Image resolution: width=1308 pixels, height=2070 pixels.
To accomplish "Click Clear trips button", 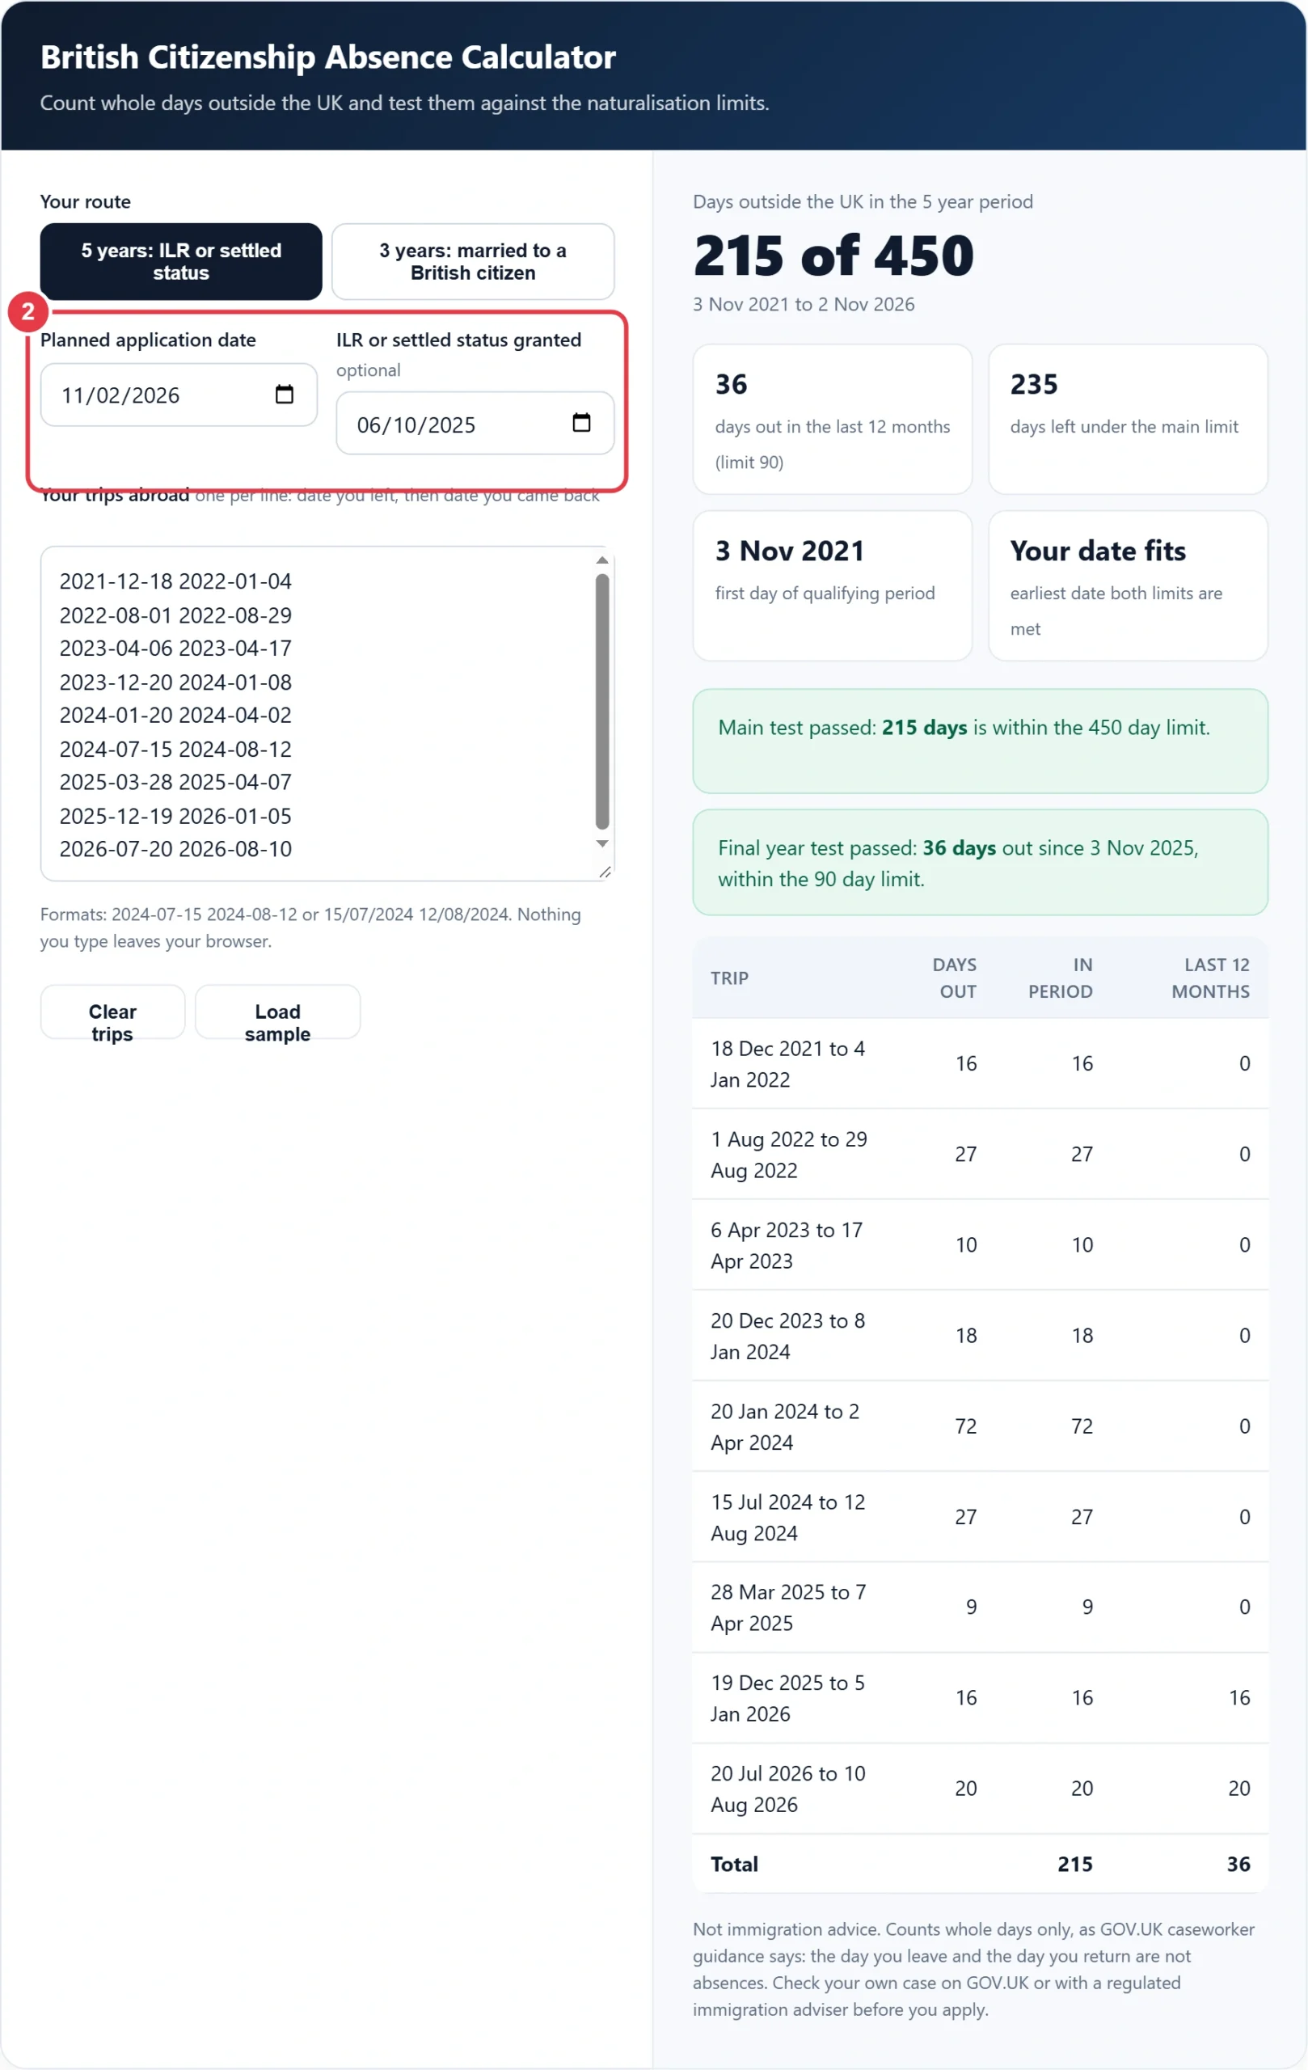I will coord(112,1012).
